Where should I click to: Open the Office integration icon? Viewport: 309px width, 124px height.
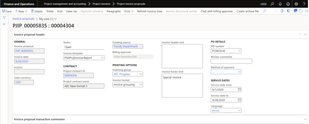[x=288, y=11]
